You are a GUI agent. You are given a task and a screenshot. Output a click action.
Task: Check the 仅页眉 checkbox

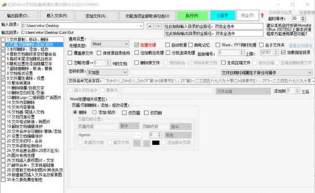124,113
